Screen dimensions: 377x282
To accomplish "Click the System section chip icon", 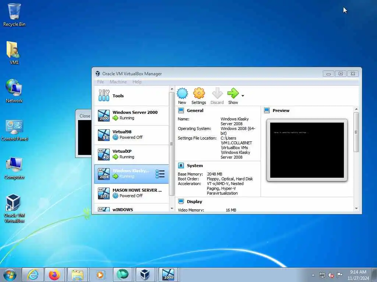I will [x=181, y=166].
